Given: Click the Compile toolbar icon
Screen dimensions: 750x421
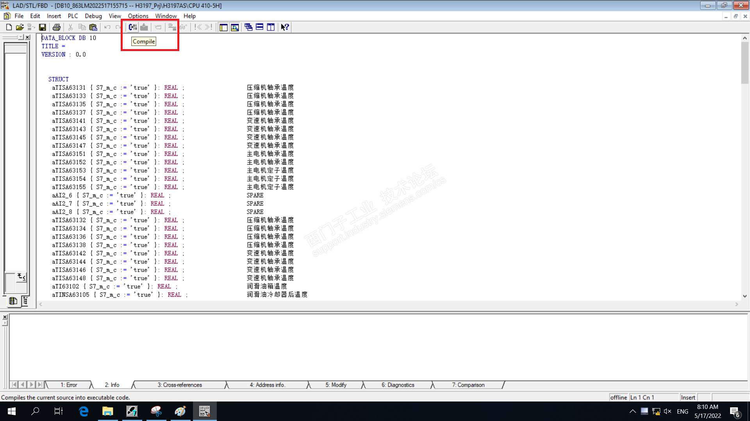Looking at the screenshot, I should tap(132, 27).
